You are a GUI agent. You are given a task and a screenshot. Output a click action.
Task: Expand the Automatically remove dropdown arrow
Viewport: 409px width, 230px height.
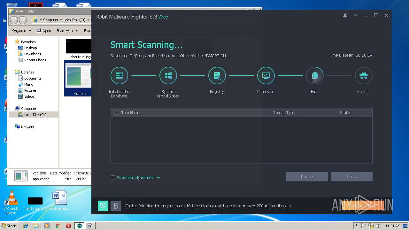click(158, 178)
